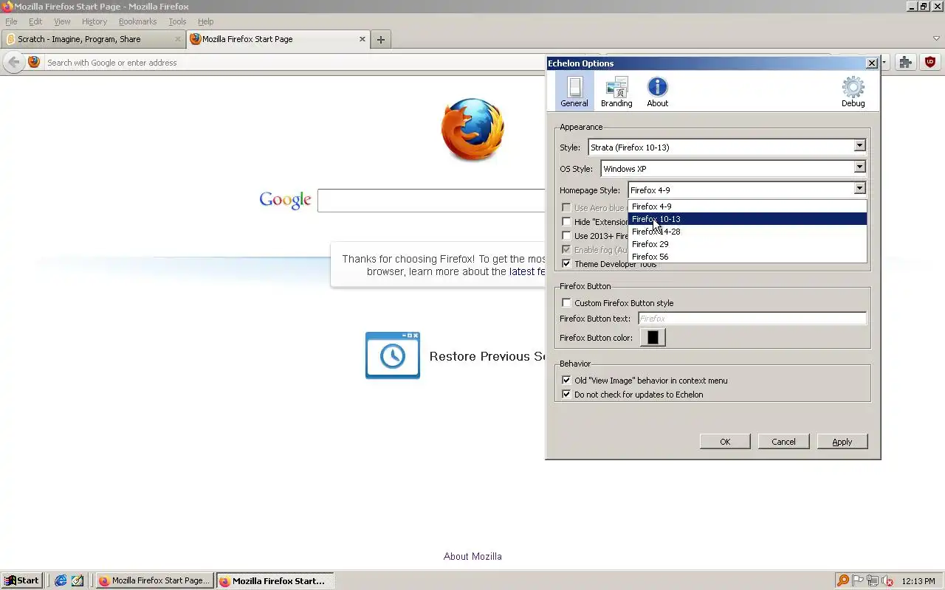Click the Restore Previous Session clock icon

(393, 355)
